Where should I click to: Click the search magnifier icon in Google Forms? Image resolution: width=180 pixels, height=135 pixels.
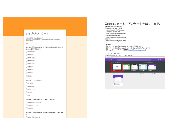118,60
